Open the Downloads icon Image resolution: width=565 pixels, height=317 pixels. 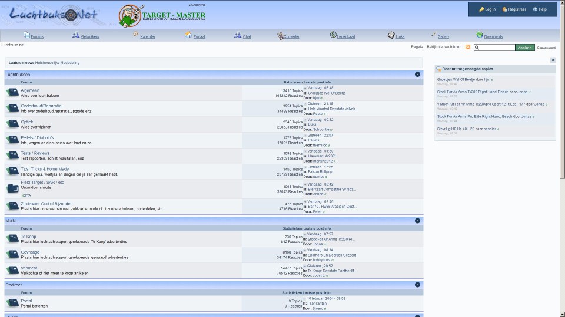[x=480, y=35]
